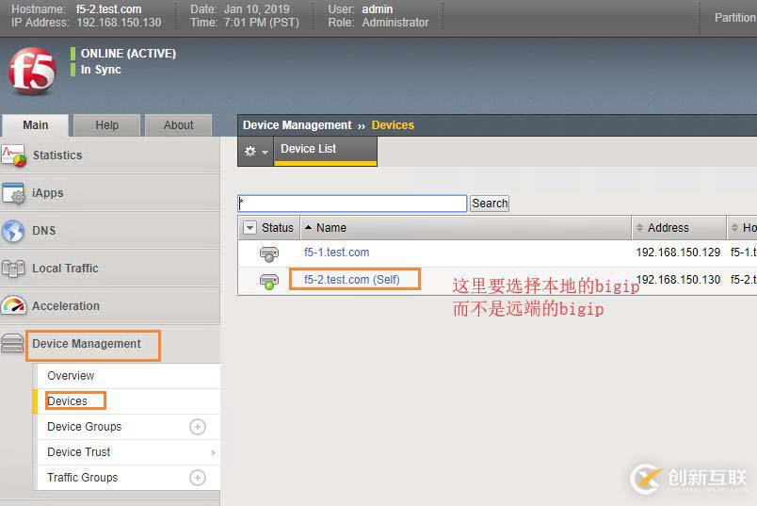Open Traffic Groups submenu item
This screenshot has width=757, height=506.
83,478
